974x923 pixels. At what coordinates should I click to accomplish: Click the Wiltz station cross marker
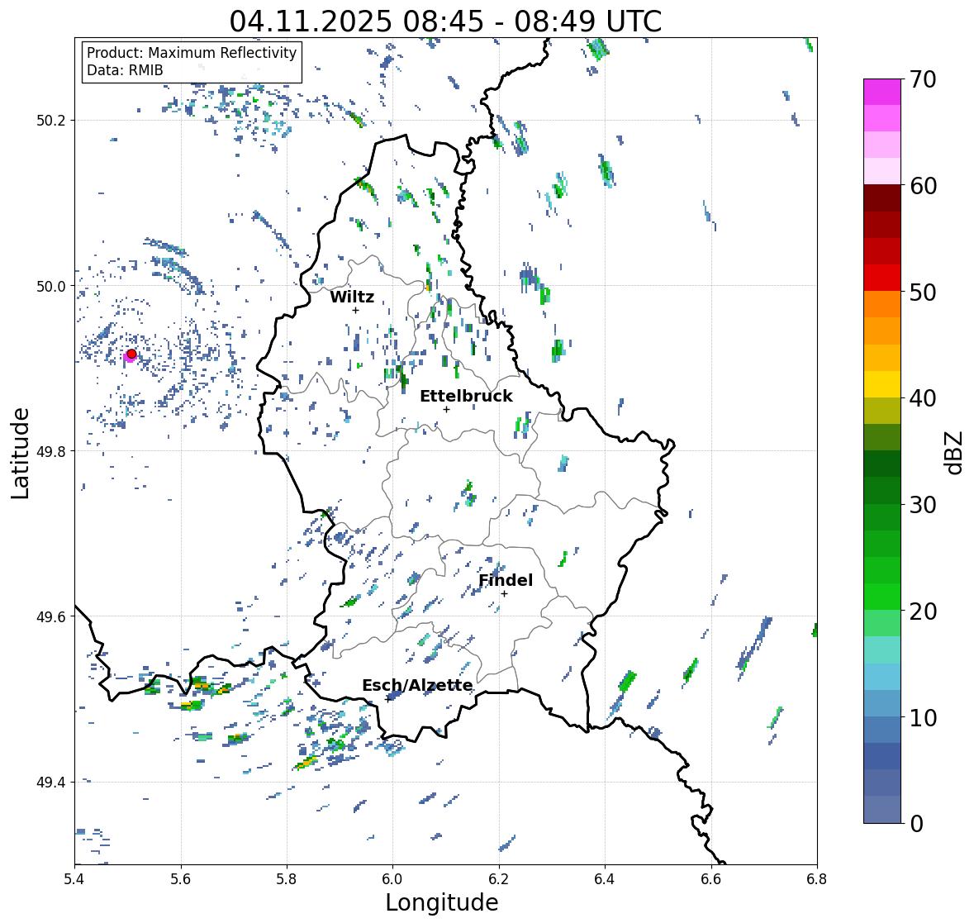coord(355,310)
